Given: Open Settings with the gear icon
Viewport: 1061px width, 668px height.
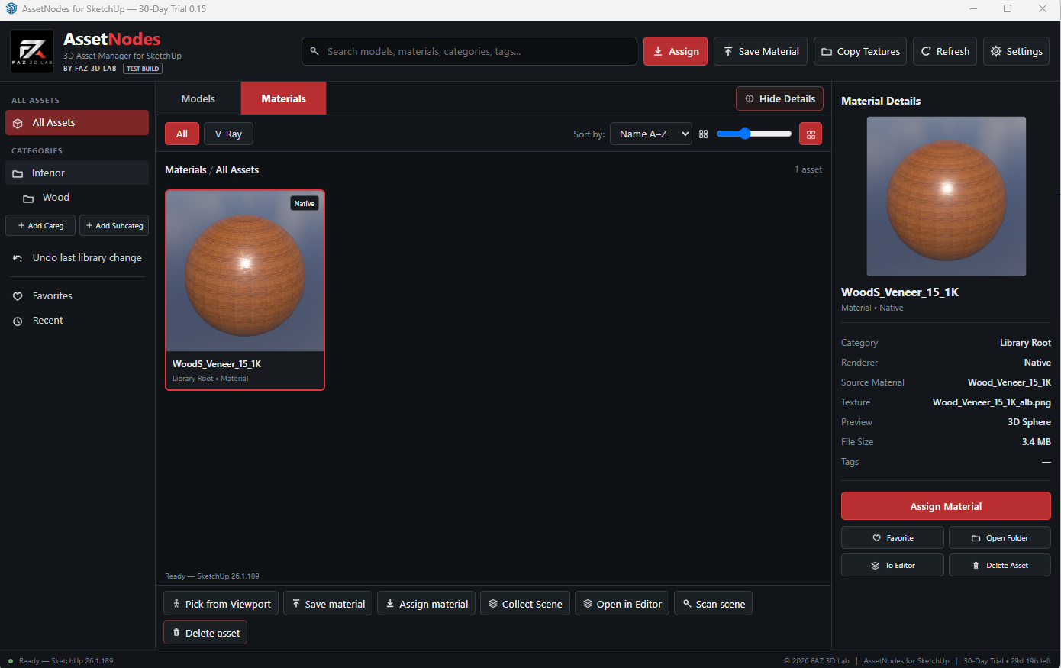Looking at the screenshot, I should pos(1016,51).
